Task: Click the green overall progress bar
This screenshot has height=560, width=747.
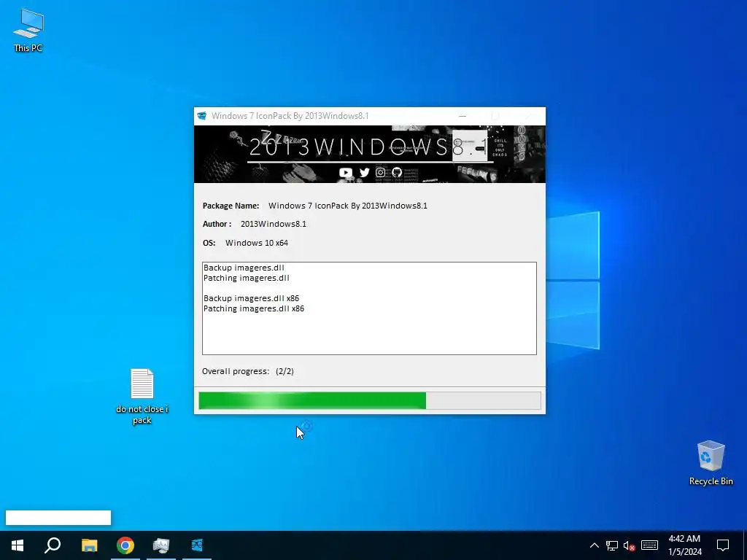Action: (370, 400)
